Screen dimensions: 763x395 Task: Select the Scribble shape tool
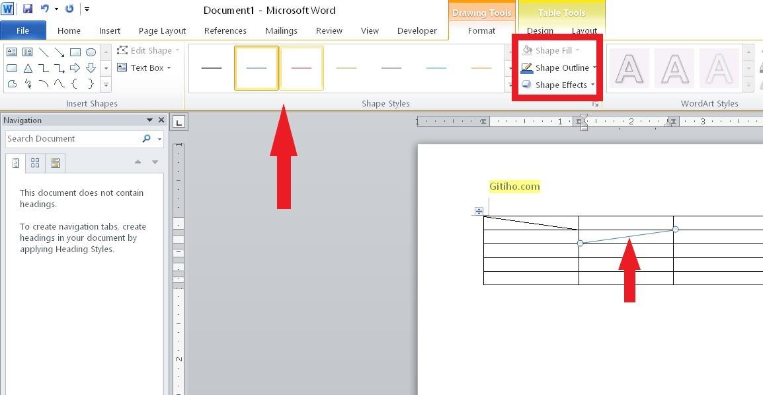[x=28, y=84]
